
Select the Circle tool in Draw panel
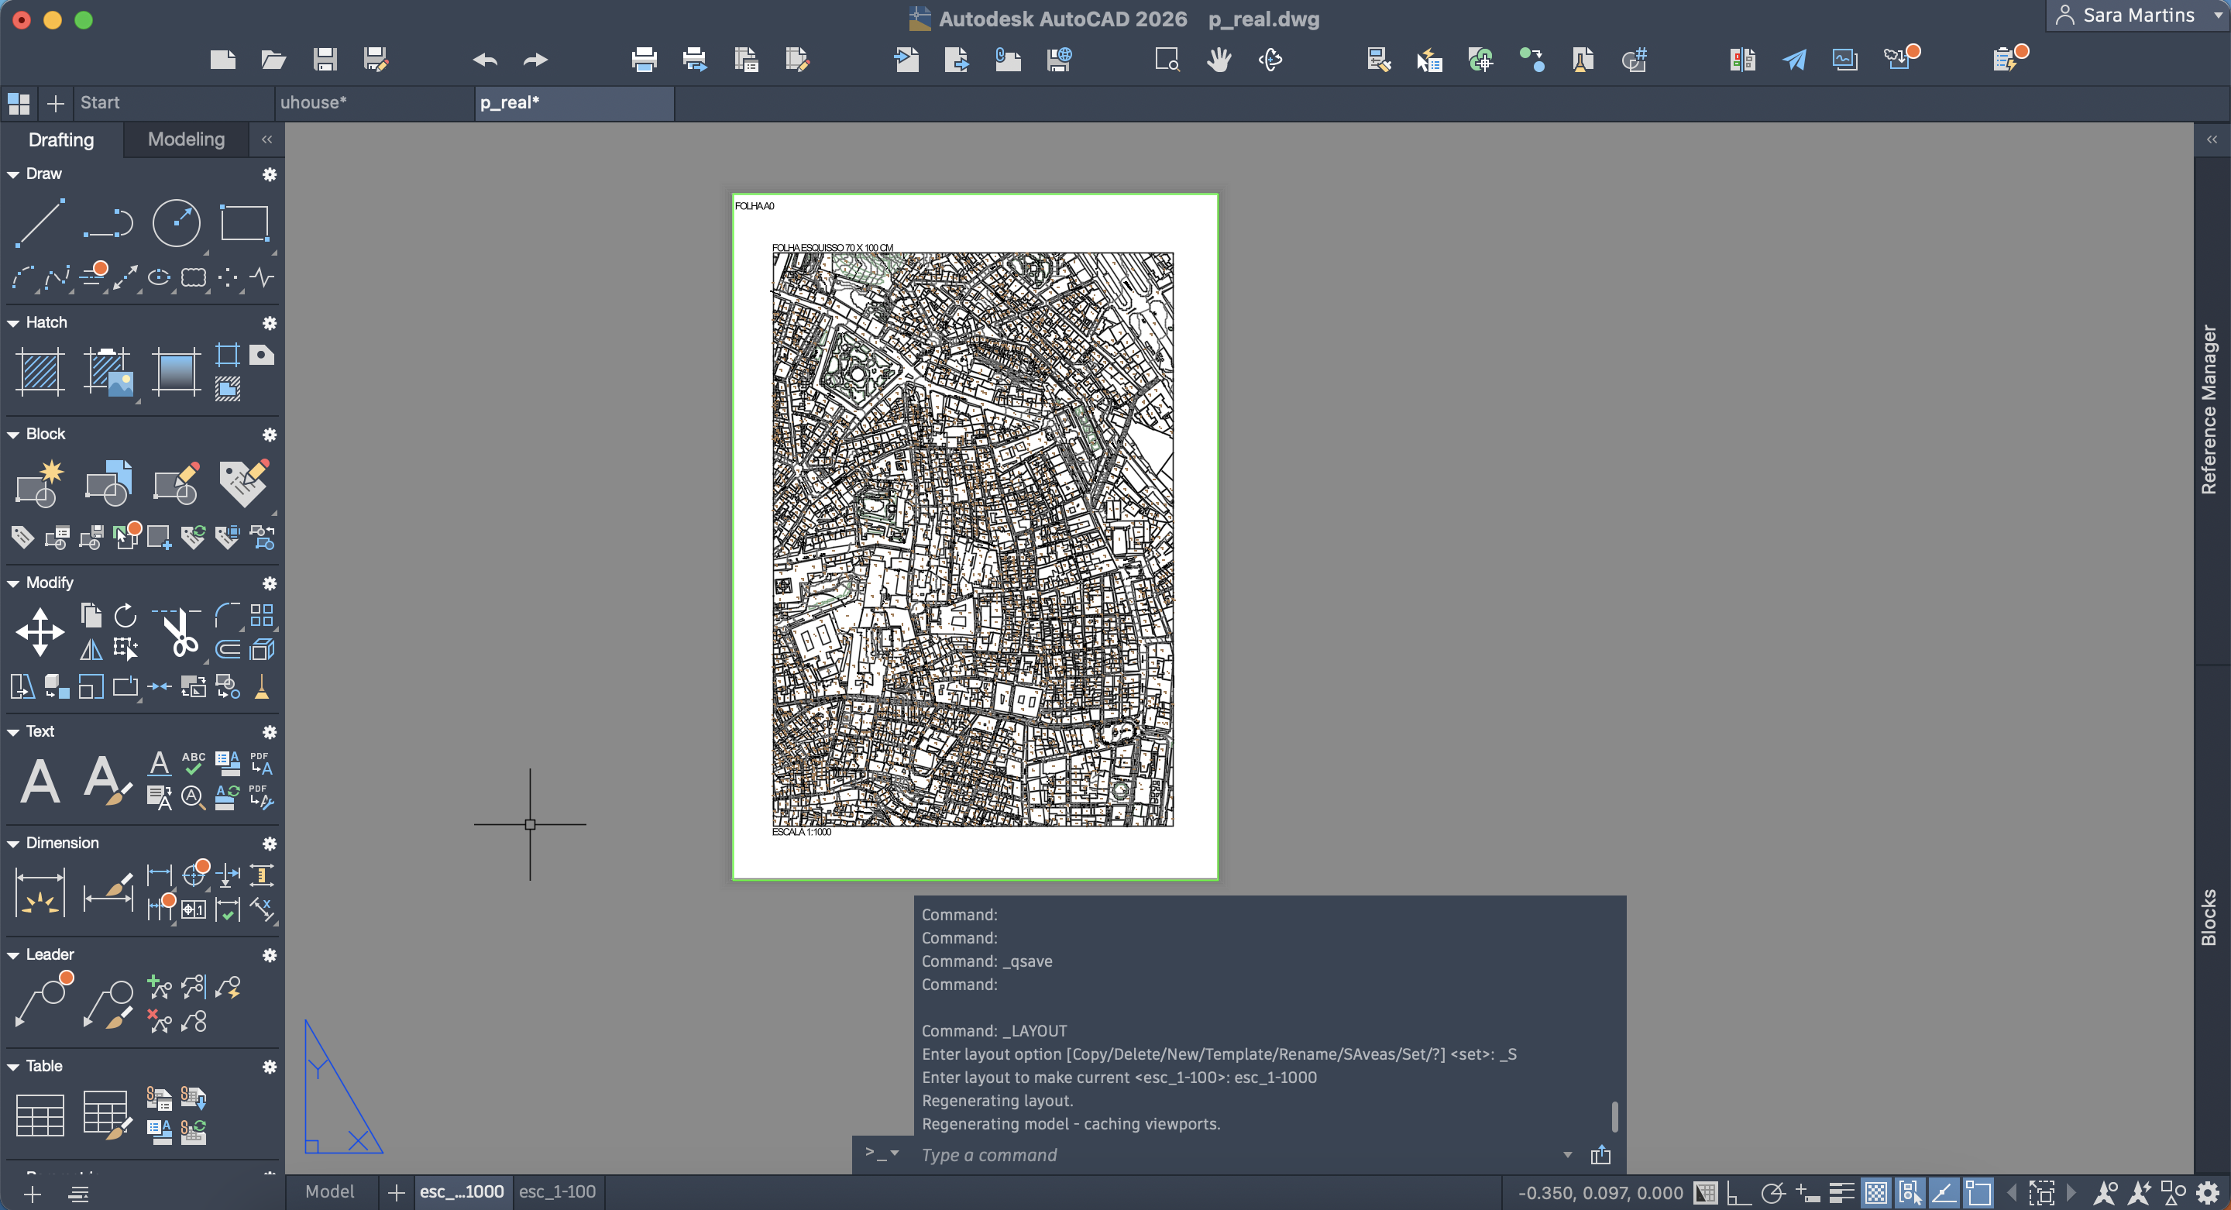tap(176, 222)
